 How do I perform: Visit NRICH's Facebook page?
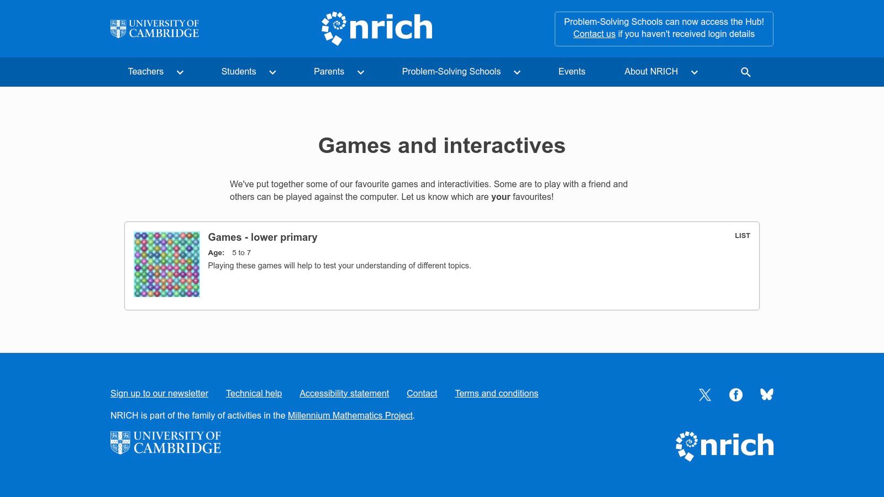coord(735,394)
